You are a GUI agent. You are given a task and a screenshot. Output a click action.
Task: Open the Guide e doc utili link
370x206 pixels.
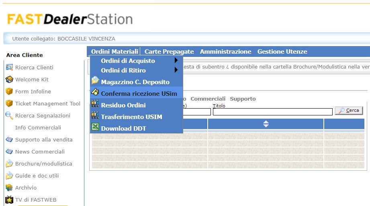[x=37, y=176]
